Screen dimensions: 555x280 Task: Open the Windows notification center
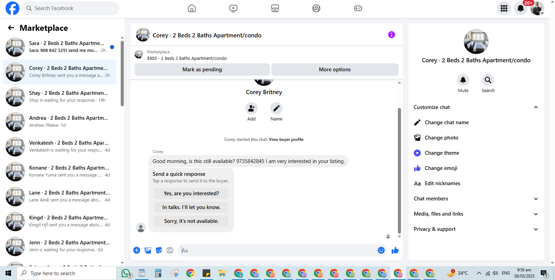(x=544, y=273)
